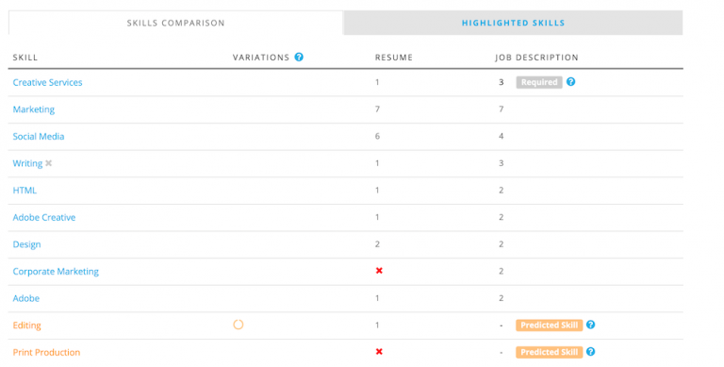This screenshot has height=367, width=724.
Task: Open the HTML skill link
Action: (25, 191)
